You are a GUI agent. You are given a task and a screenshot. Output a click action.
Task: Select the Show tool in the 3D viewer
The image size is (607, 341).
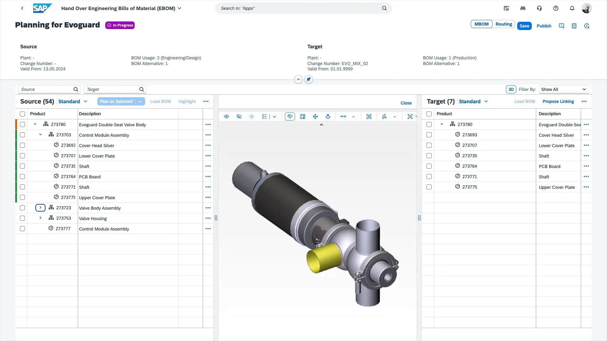[226, 117]
